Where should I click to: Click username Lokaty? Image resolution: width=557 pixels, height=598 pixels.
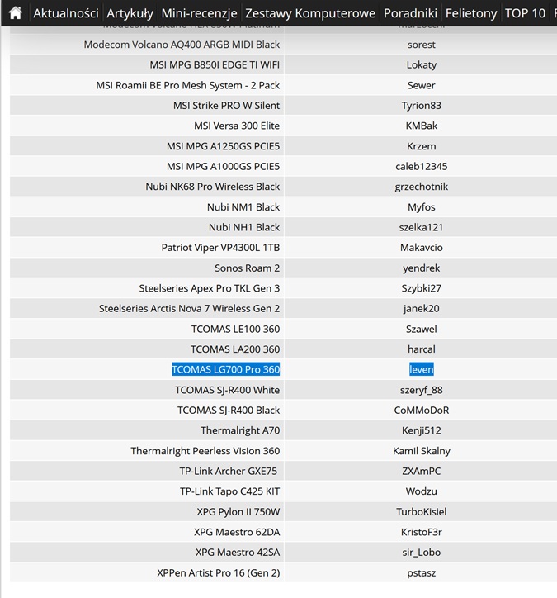click(x=422, y=64)
